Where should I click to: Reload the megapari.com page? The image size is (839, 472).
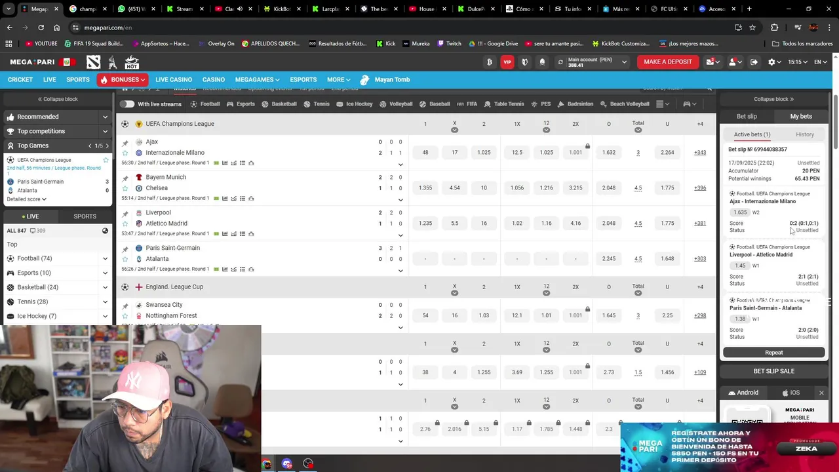pyautogui.click(x=41, y=28)
